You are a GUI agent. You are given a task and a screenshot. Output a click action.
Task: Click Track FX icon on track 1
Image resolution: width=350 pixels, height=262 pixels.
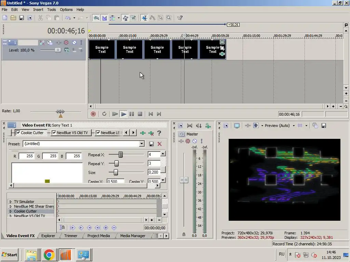pyautogui.click(x=58, y=43)
